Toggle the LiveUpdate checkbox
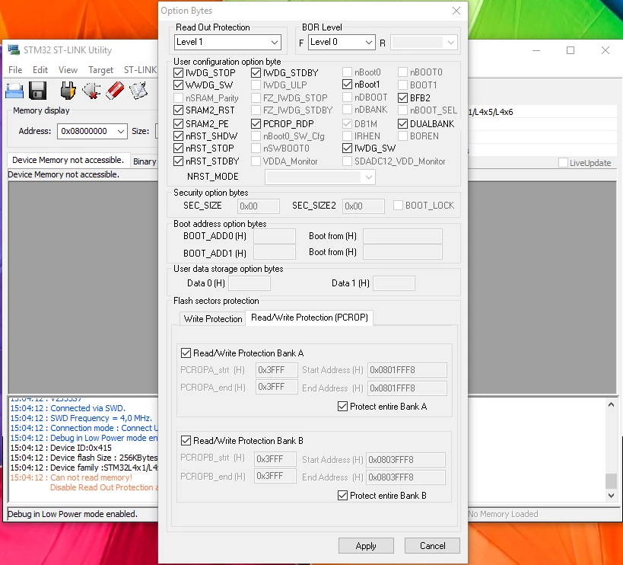Image resolution: width=623 pixels, height=565 pixels. 563,163
